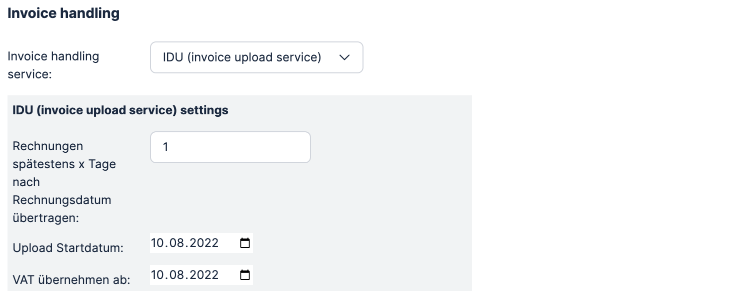Screen dimensions: 743x301
Task: Open the Upload Startdatum calendar picker icon
Action: [245, 243]
